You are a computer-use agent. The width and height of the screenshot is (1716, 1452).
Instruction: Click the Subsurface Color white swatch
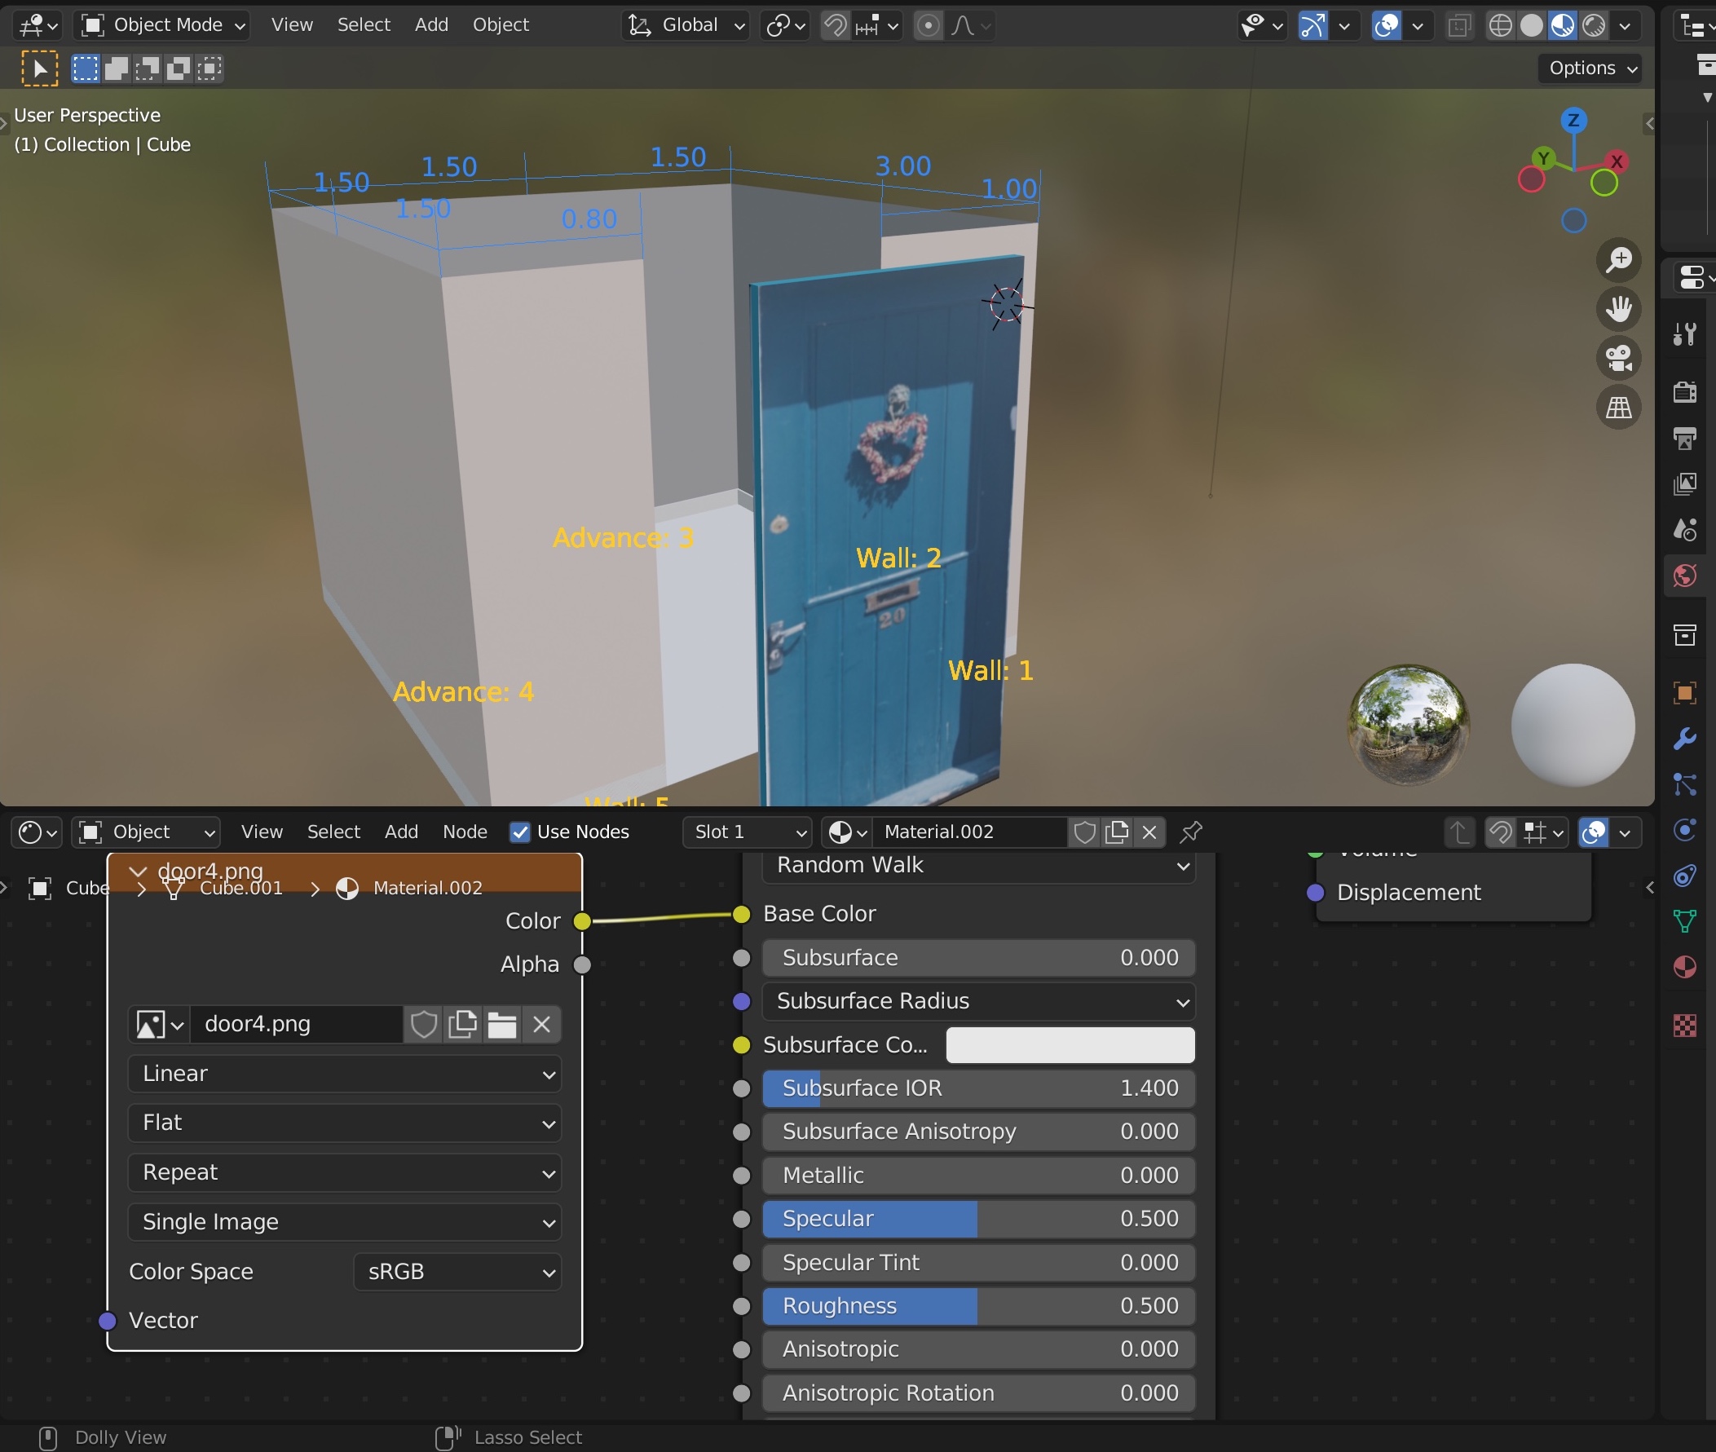click(x=1070, y=1045)
